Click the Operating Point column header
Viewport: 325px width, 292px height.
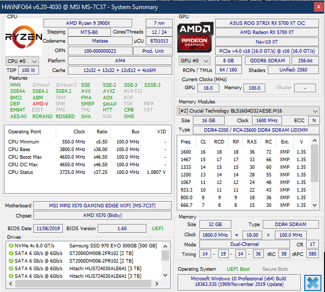coord(30,132)
